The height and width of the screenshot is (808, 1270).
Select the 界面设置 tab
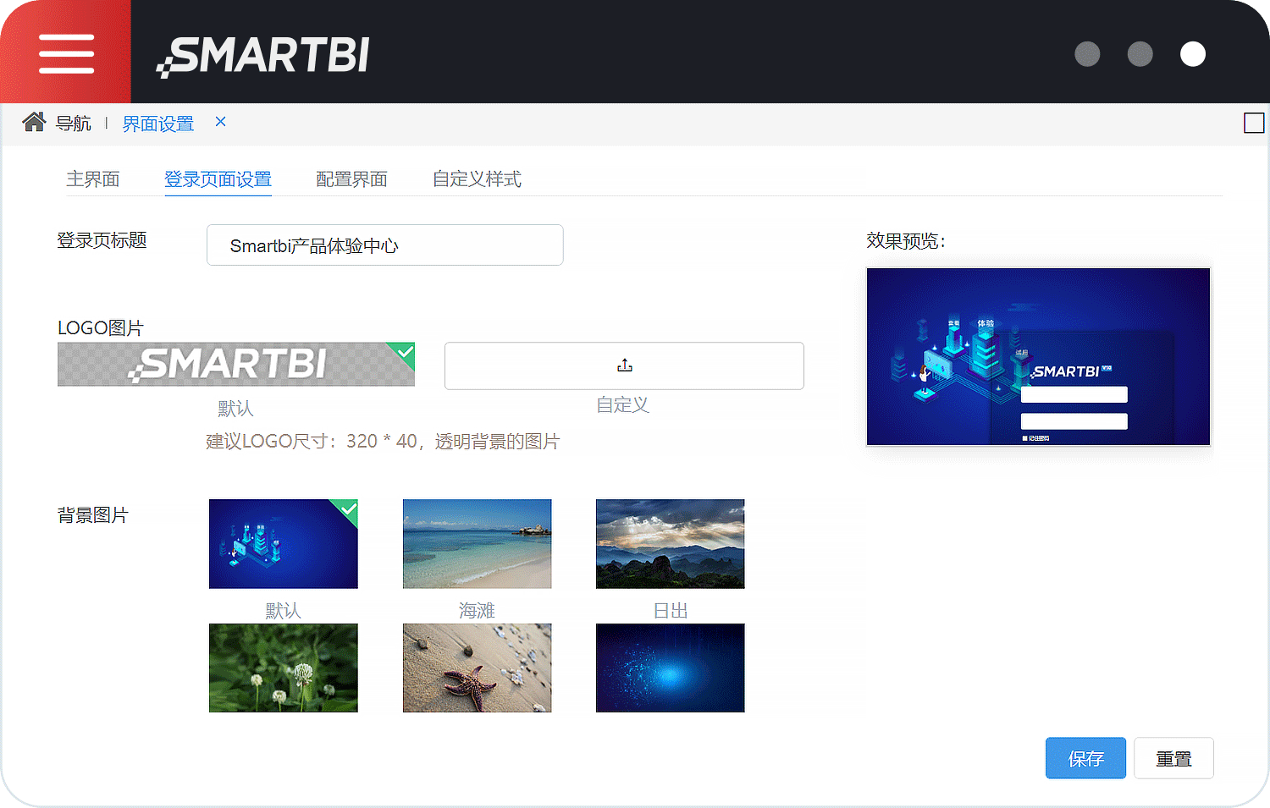tap(158, 124)
